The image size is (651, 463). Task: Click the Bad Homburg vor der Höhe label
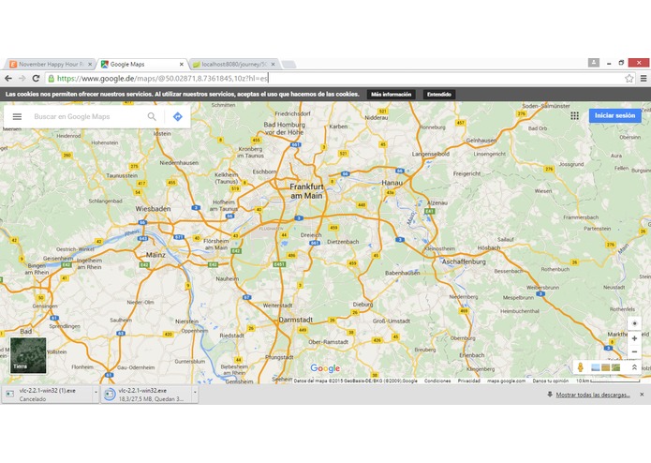click(x=285, y=128)
